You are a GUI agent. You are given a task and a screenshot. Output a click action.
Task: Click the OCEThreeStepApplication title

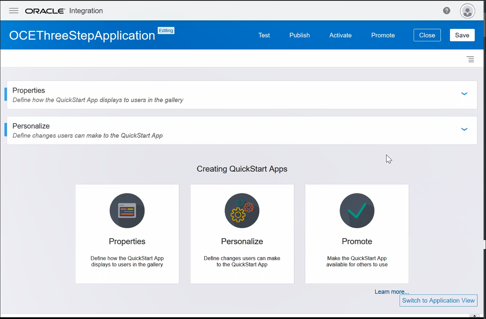pos(82,35)
